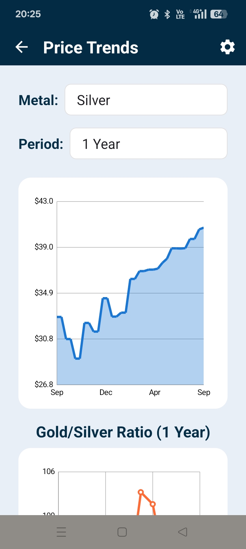Tap the alarm clock status icon

[154, 14]
